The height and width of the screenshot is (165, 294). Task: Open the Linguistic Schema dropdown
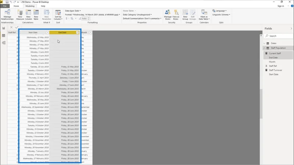(221, 15)
